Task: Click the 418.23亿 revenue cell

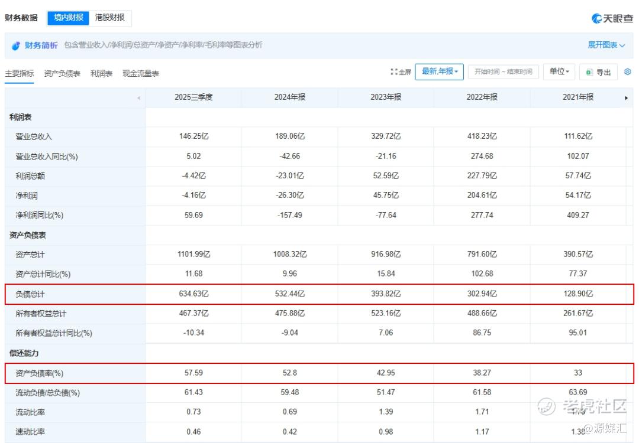Action: click(x=482, y=136)
